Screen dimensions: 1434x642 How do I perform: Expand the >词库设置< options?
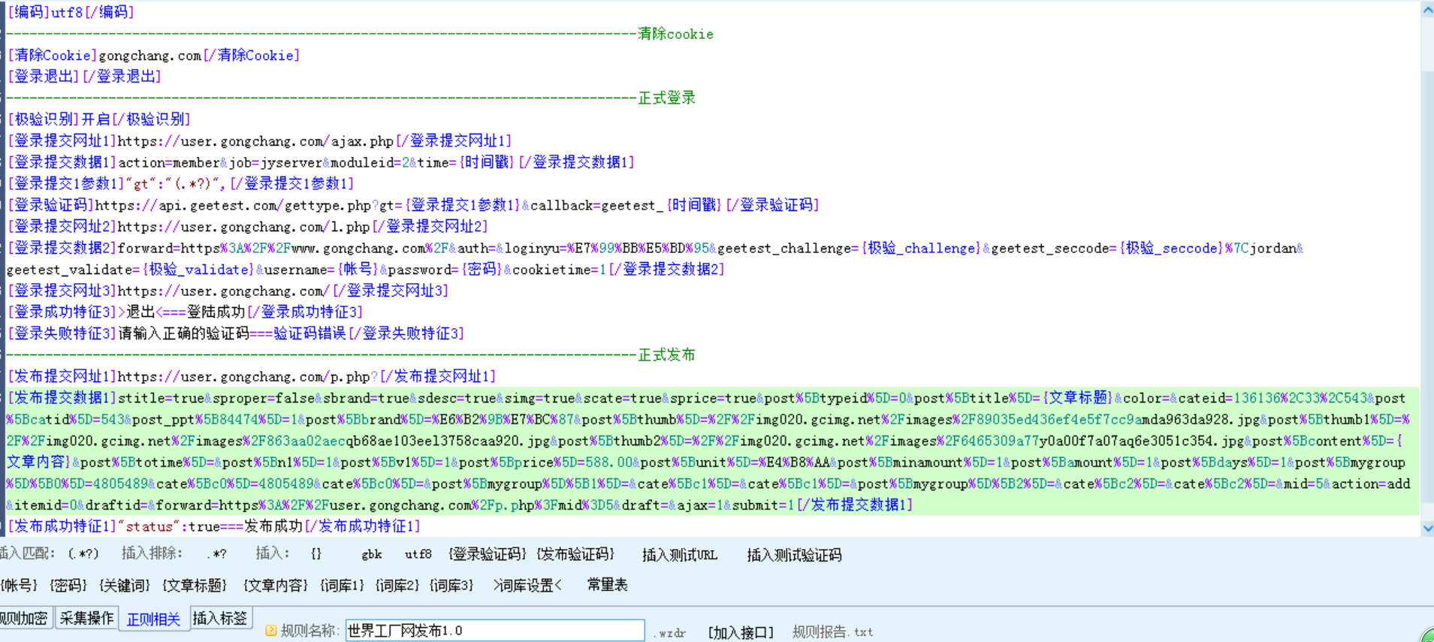coord(527,585)
